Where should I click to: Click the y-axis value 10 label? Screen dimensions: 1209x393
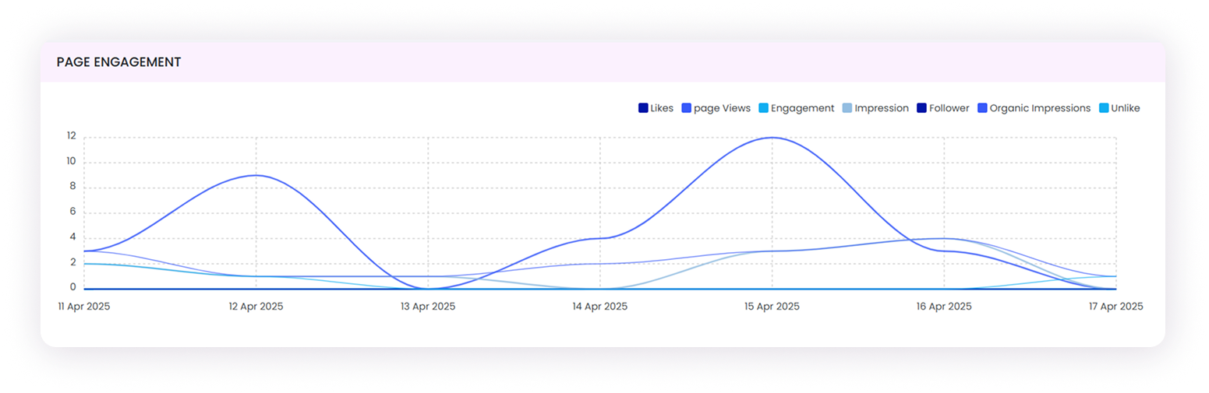[x=71, y=162]
